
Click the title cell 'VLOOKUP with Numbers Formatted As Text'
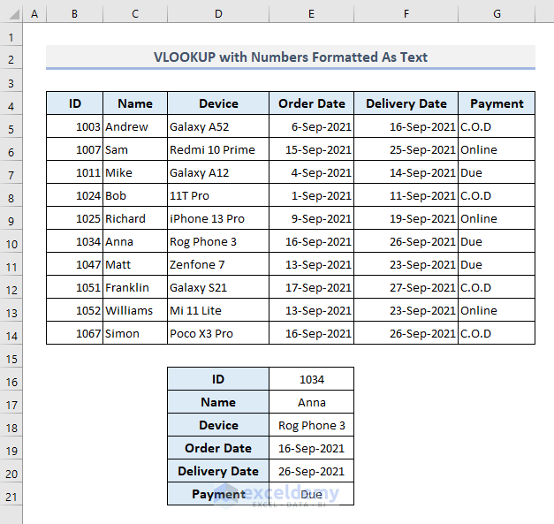click(x=291, y=57)
